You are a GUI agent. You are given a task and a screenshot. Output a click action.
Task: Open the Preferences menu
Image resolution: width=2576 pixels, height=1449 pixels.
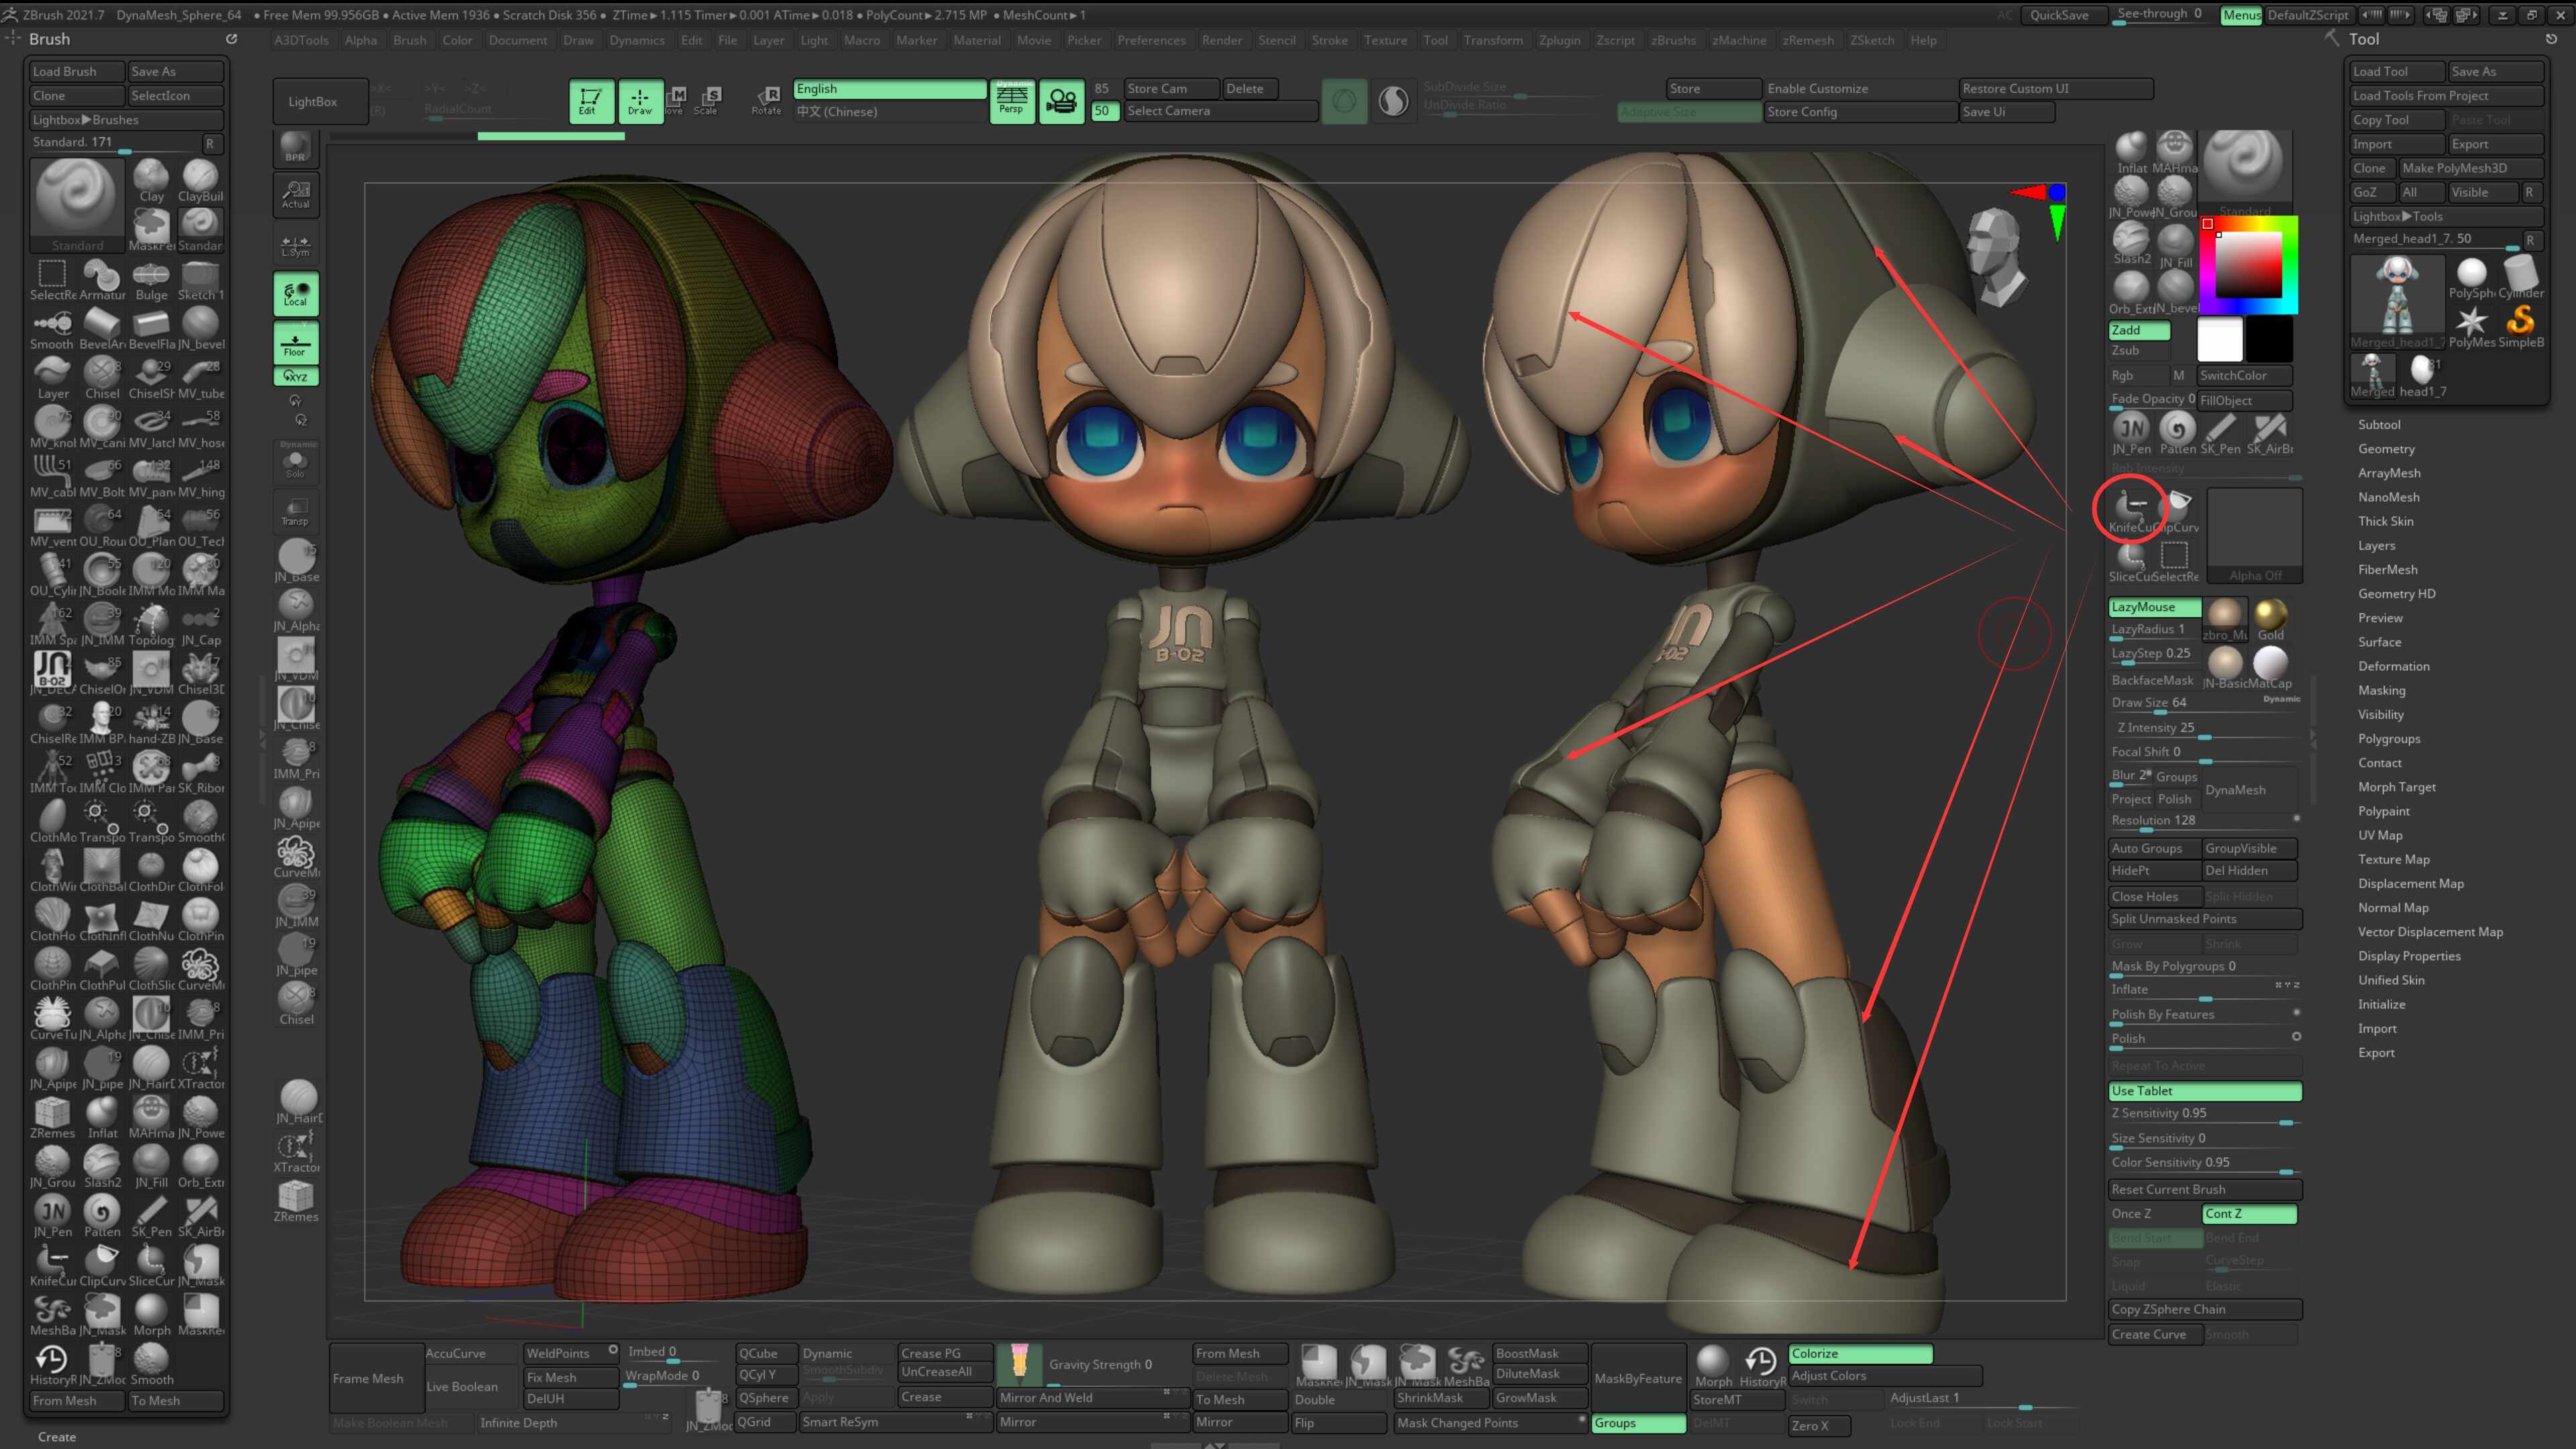(1151, 40)
